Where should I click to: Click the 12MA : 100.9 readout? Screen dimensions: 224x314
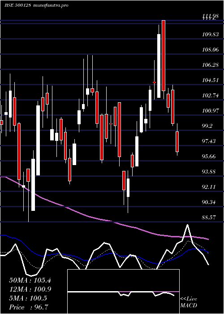(30, 289)
